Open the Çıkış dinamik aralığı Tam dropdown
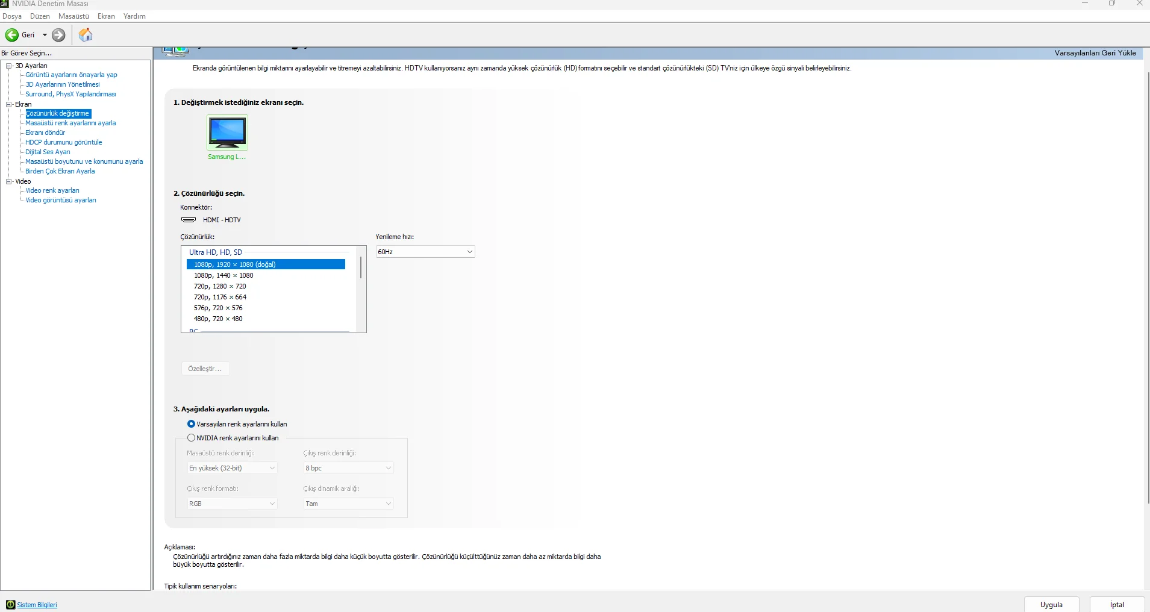 pyautogui.click(x=348, y=504)
